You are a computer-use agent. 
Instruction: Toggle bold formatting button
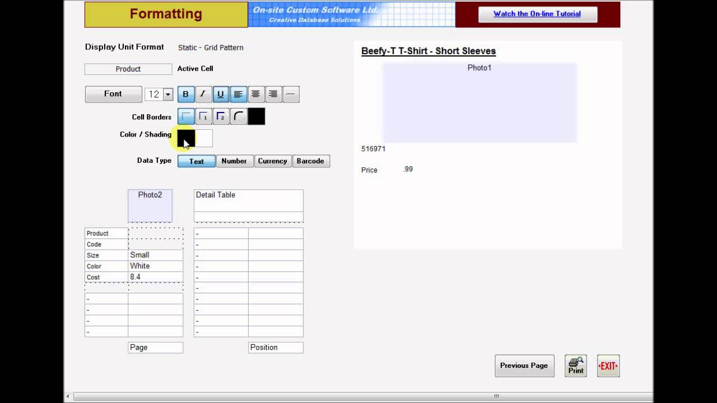coord(186,94)
